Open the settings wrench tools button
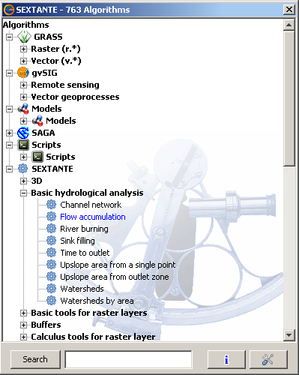The width and height of the screenshot is (299, 375). [268, 359]
